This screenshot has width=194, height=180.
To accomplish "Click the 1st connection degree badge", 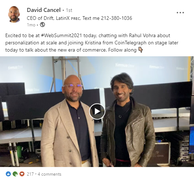I will [69, 10].
